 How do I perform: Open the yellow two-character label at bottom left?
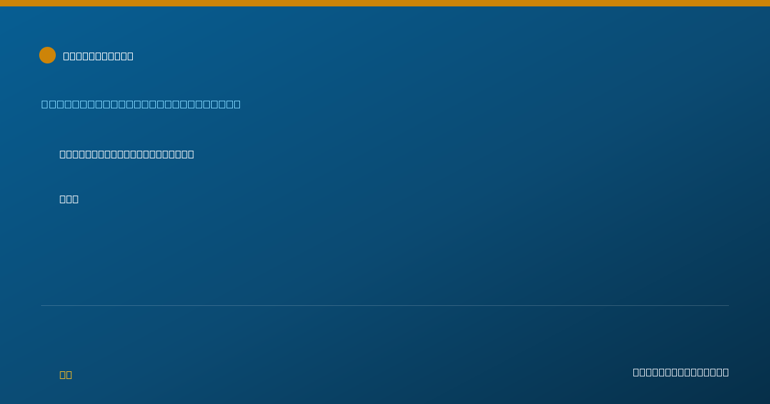click(x=66, y=375)
